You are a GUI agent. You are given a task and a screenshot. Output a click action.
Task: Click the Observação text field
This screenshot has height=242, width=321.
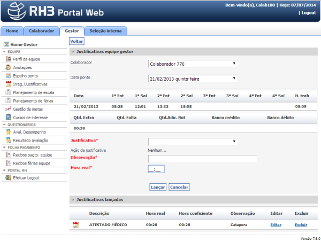(202, 159)
